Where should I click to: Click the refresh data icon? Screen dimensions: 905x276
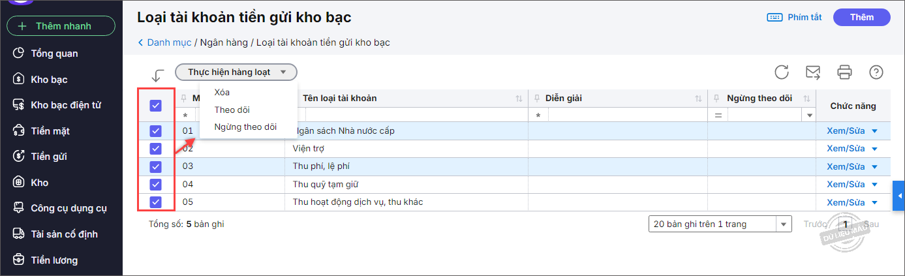782,72
